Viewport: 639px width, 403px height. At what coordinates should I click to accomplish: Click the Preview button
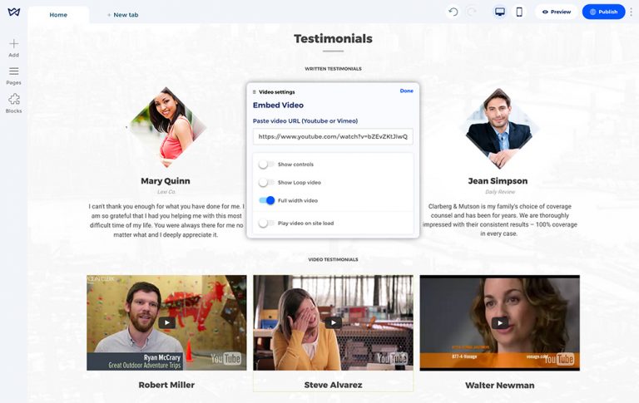click(556, 12)
